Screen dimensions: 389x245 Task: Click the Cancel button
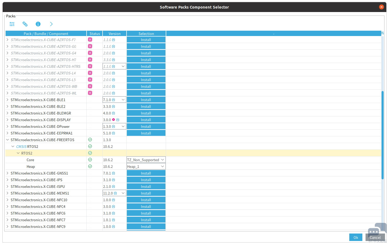pos(375,237)
